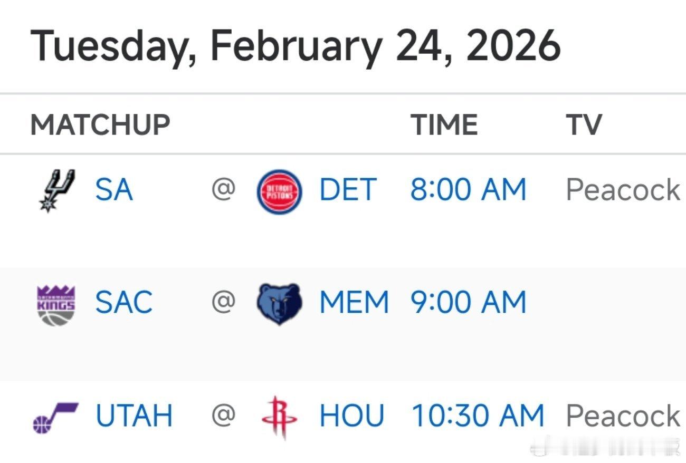Click the San Antonio Spurs logo

click(57, 190)
